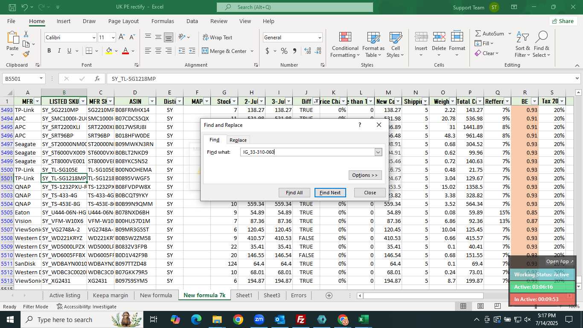This screenshot has height=328, width=583.
Task: Click the Borders icon
Action: 88,51
